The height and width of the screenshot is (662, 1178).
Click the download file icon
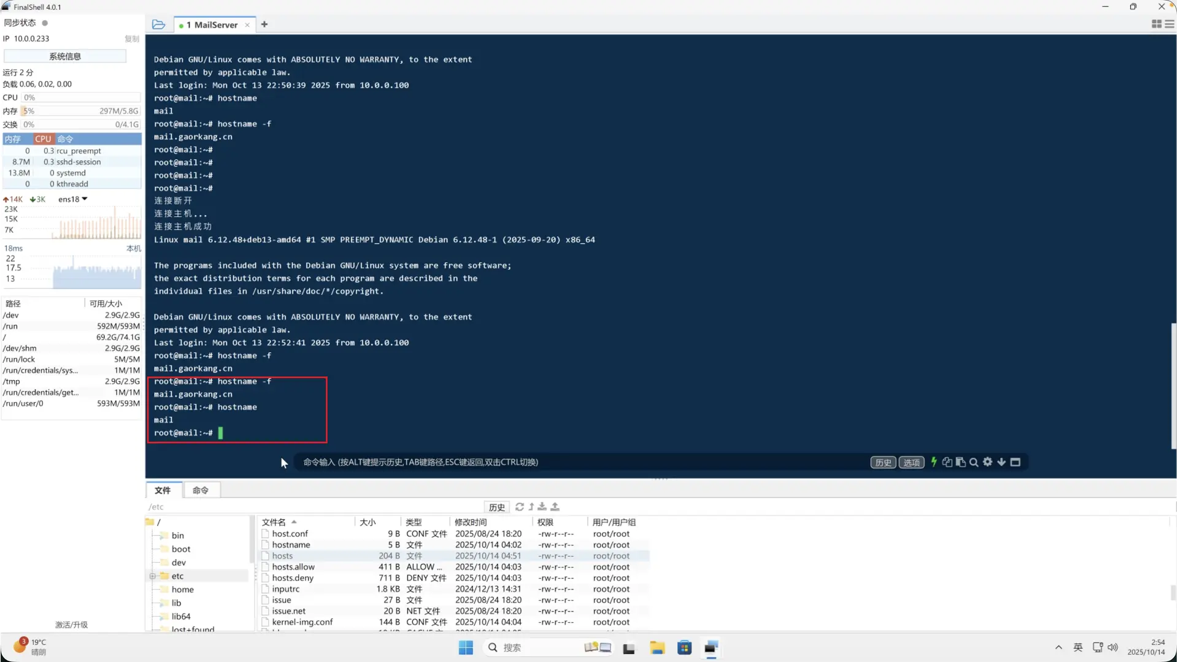(542, 507)
